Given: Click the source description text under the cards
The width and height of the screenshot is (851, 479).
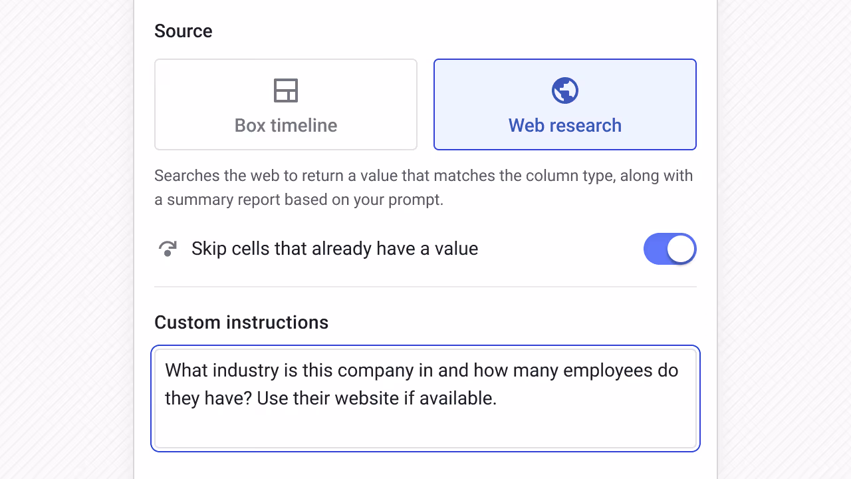Looking at the screenshot, I should click(424, 187).
